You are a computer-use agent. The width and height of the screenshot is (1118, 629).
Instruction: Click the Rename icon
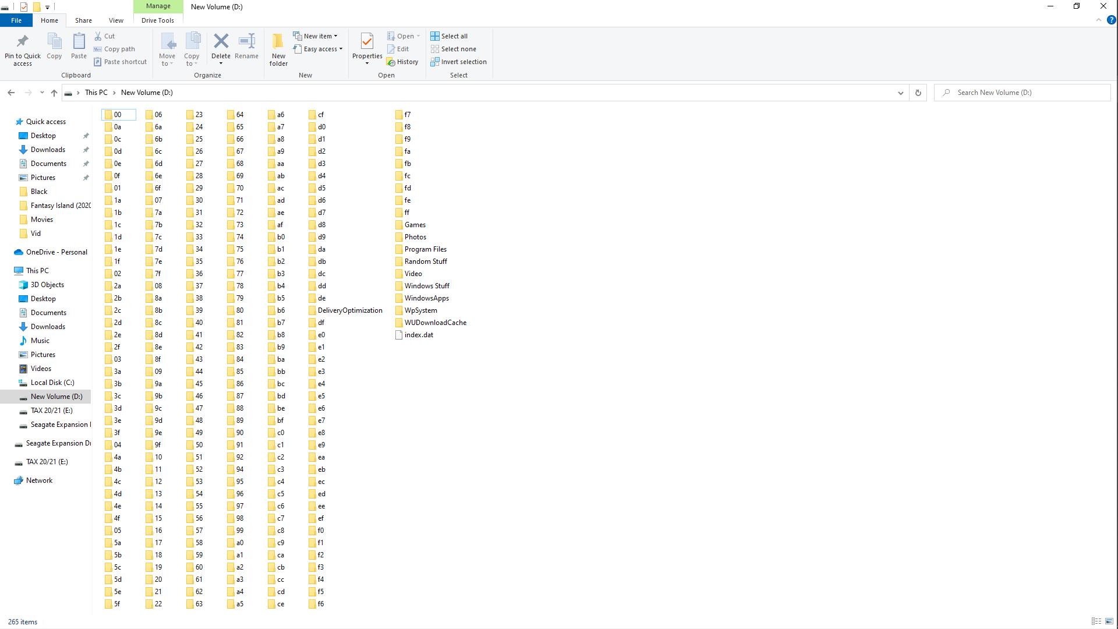(247, 42)
